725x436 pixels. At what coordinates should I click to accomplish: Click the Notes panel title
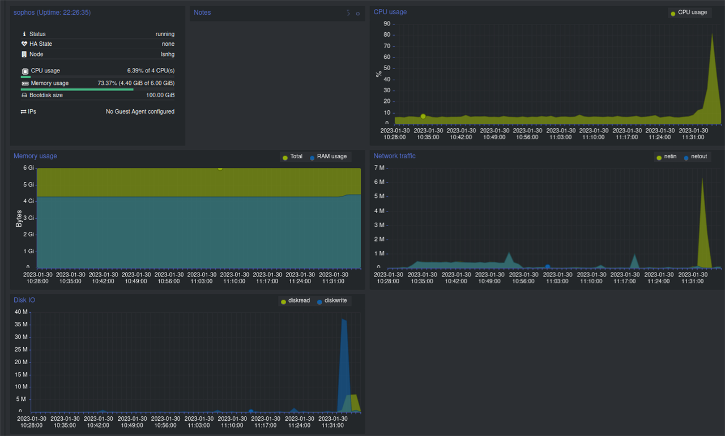point(202,12)
